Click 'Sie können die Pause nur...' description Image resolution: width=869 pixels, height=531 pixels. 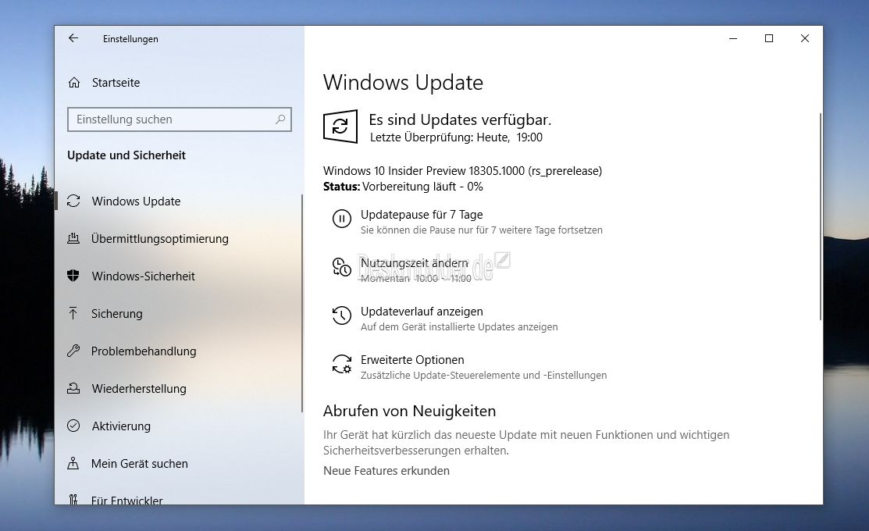point(481,230)
